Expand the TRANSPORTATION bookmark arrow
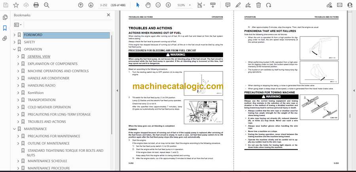Viewport: 356px width, 172px height. [x=18, y=100]
